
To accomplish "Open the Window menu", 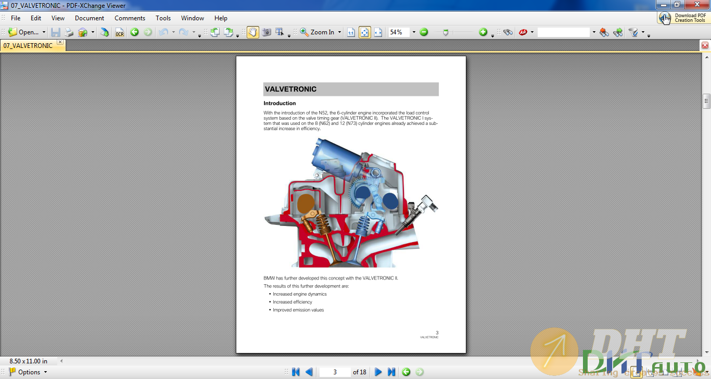I will 193,18.
